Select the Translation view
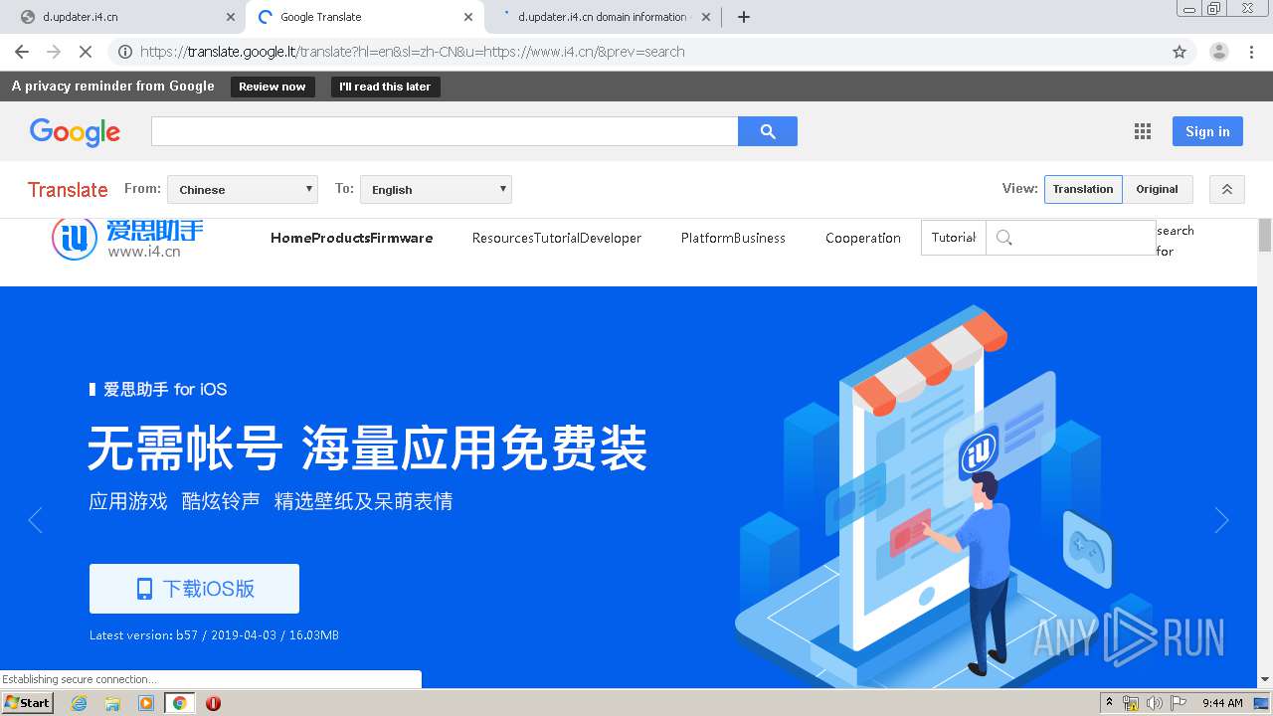 point(1083,189)
